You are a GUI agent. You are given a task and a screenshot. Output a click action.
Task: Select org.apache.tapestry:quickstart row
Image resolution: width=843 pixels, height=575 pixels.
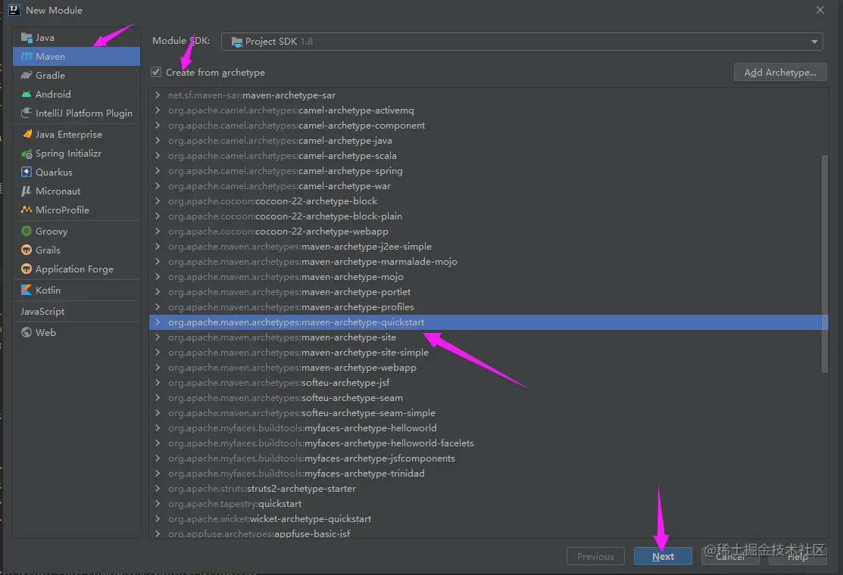pos(489,504)
